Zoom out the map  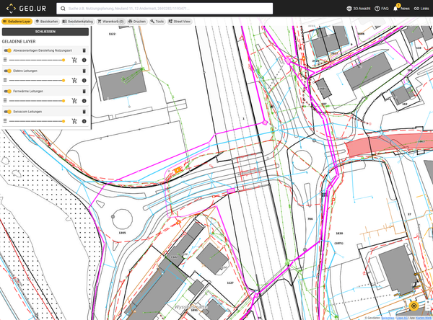point(429,308)
